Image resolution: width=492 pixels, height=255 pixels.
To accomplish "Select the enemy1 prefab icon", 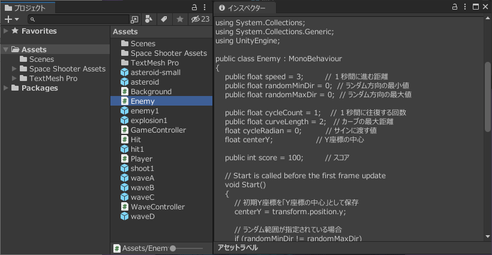I will click(x=125, y=111).
